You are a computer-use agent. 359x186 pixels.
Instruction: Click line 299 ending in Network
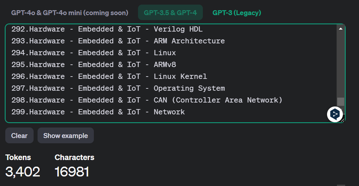click(98, 112)
